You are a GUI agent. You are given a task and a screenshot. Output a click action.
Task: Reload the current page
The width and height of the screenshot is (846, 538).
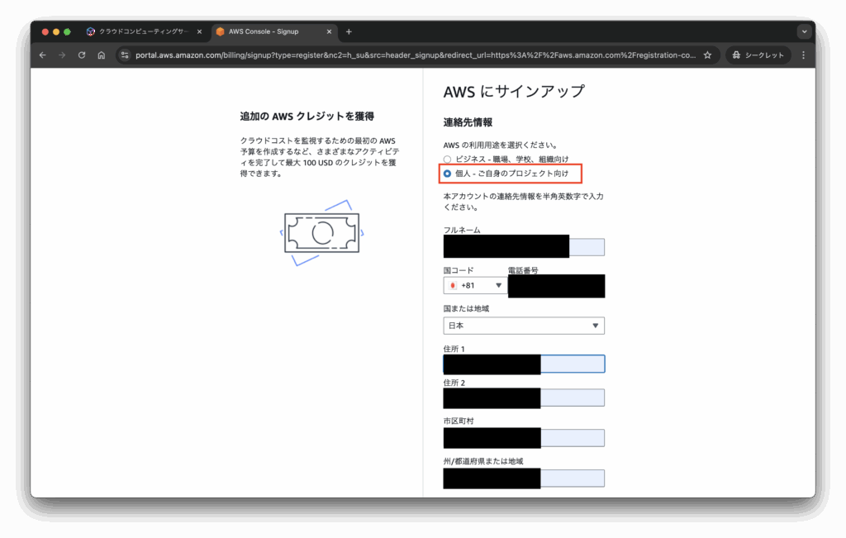(x=81, y=55)
